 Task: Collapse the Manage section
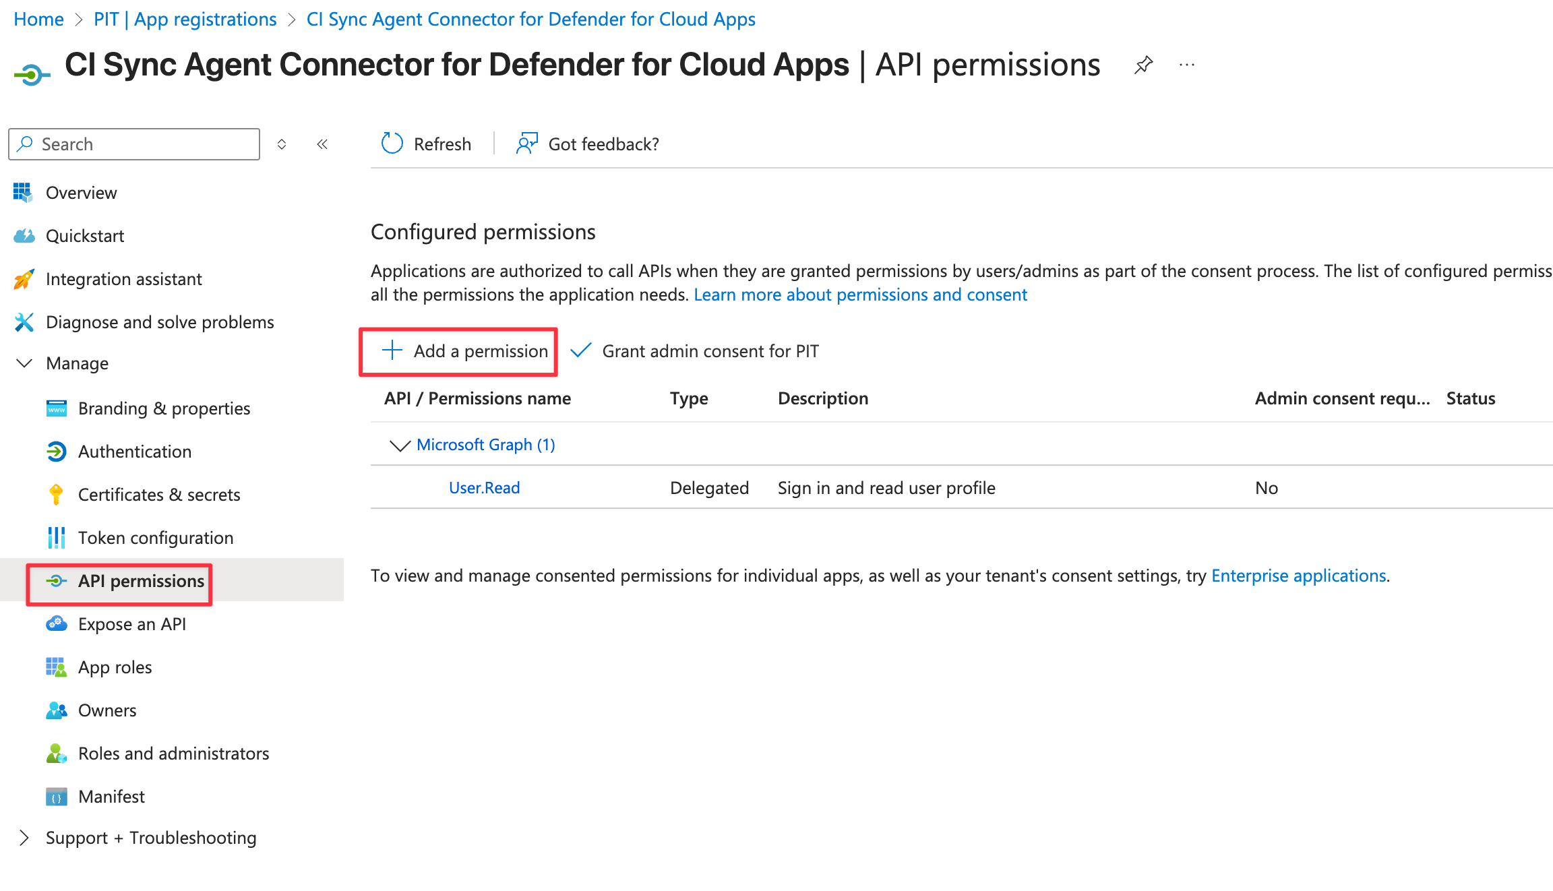point(24,363)
